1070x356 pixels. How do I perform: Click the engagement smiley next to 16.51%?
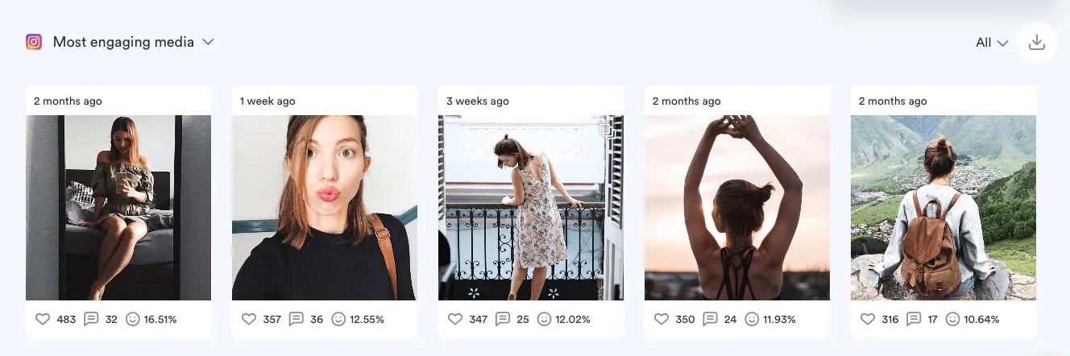(133, 320)
